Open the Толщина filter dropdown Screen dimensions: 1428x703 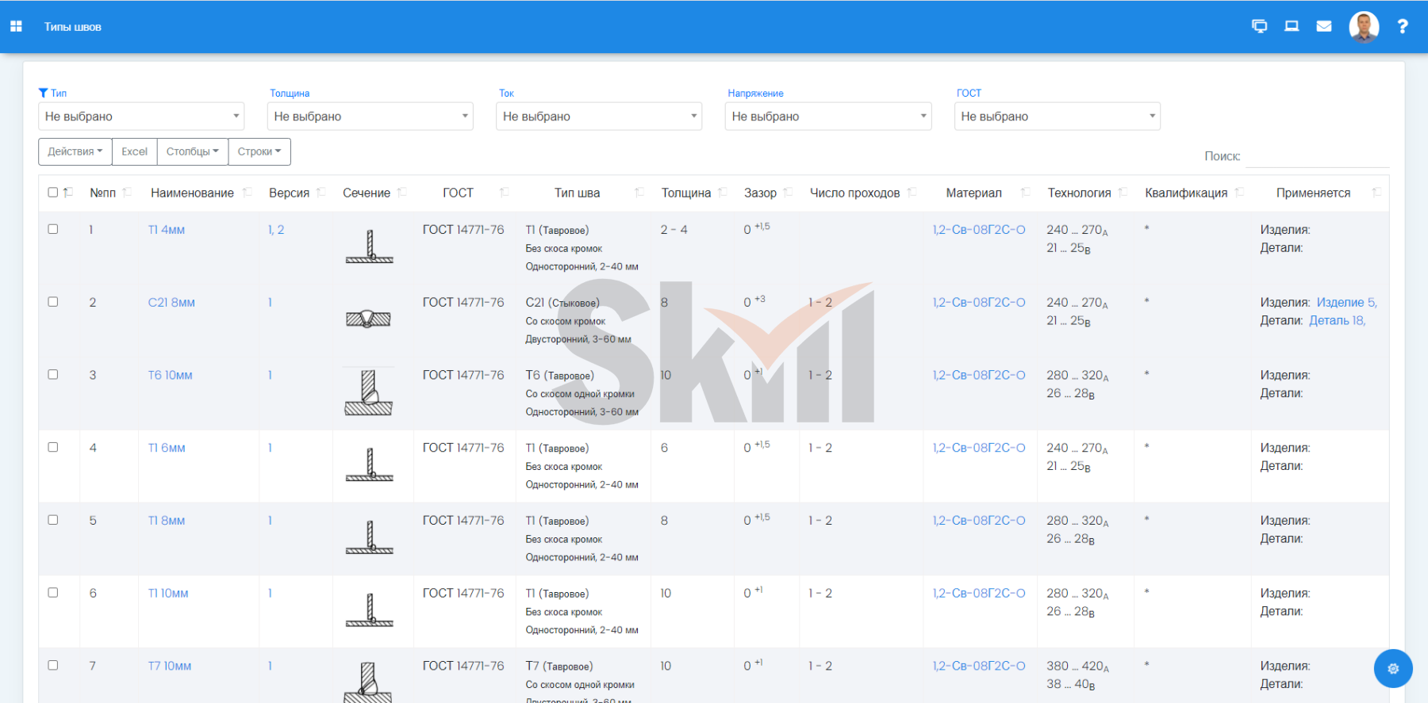point(370,117)
